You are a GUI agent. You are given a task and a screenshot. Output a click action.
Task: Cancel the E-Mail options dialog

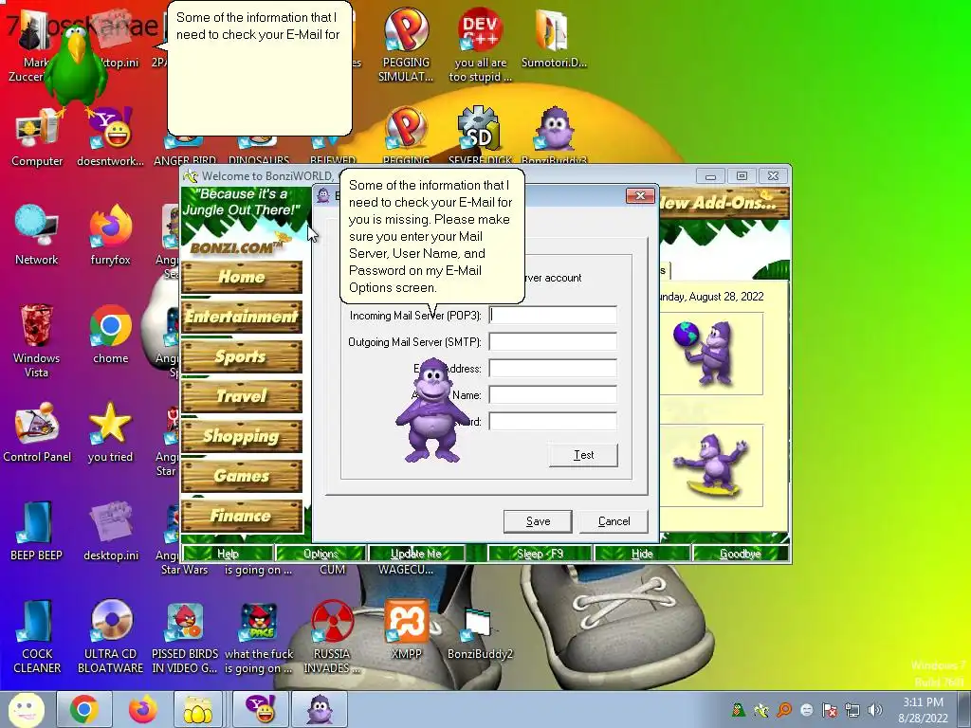(x=614, y=521)
